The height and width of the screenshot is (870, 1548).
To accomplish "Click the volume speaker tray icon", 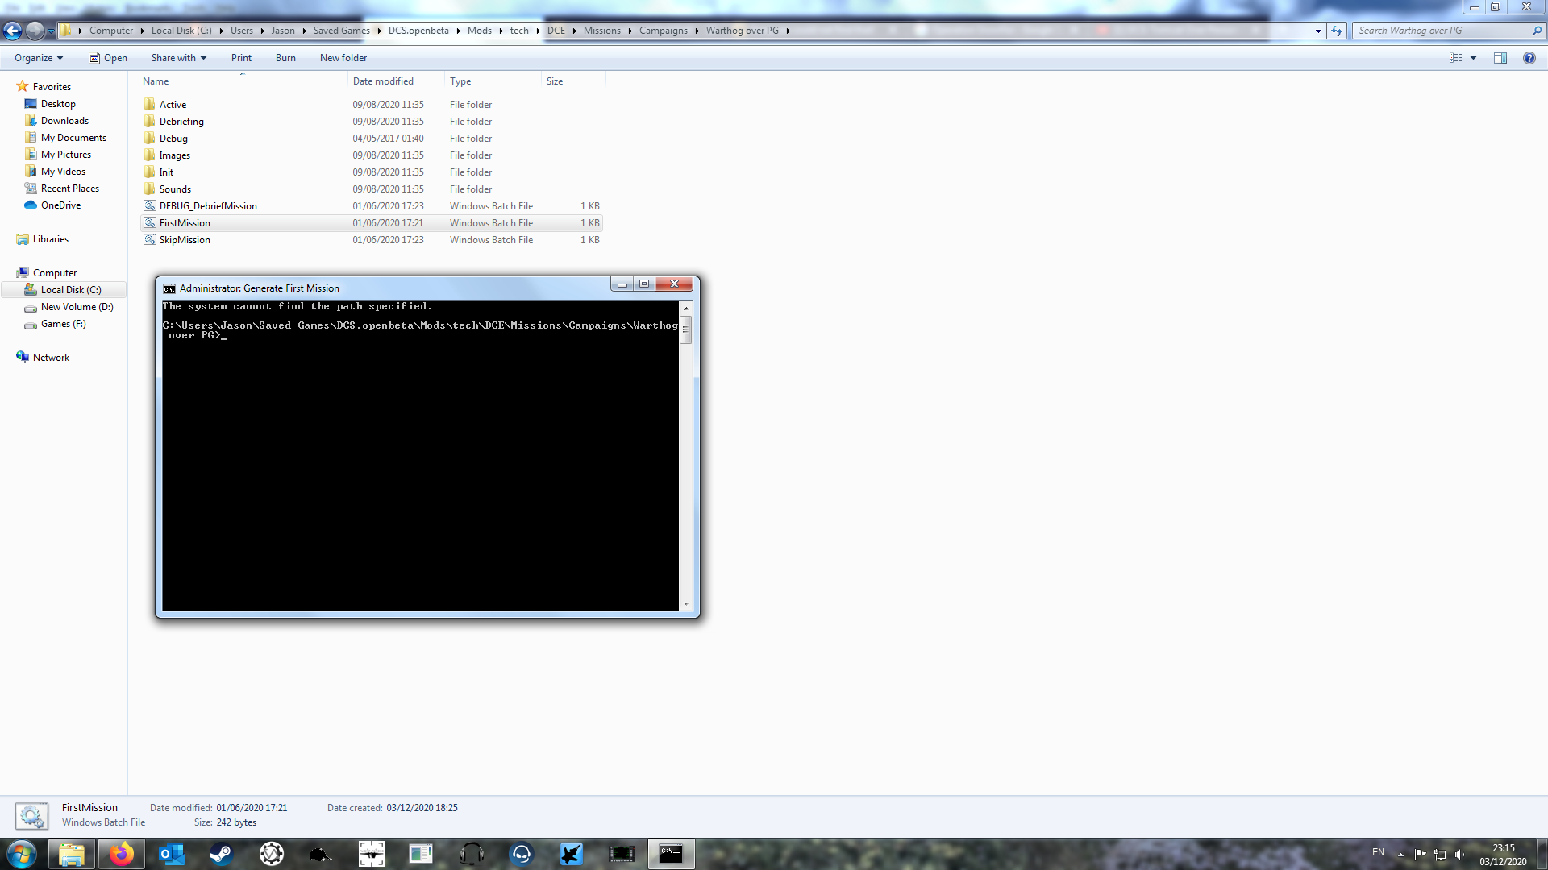I will pos(1459,854).
